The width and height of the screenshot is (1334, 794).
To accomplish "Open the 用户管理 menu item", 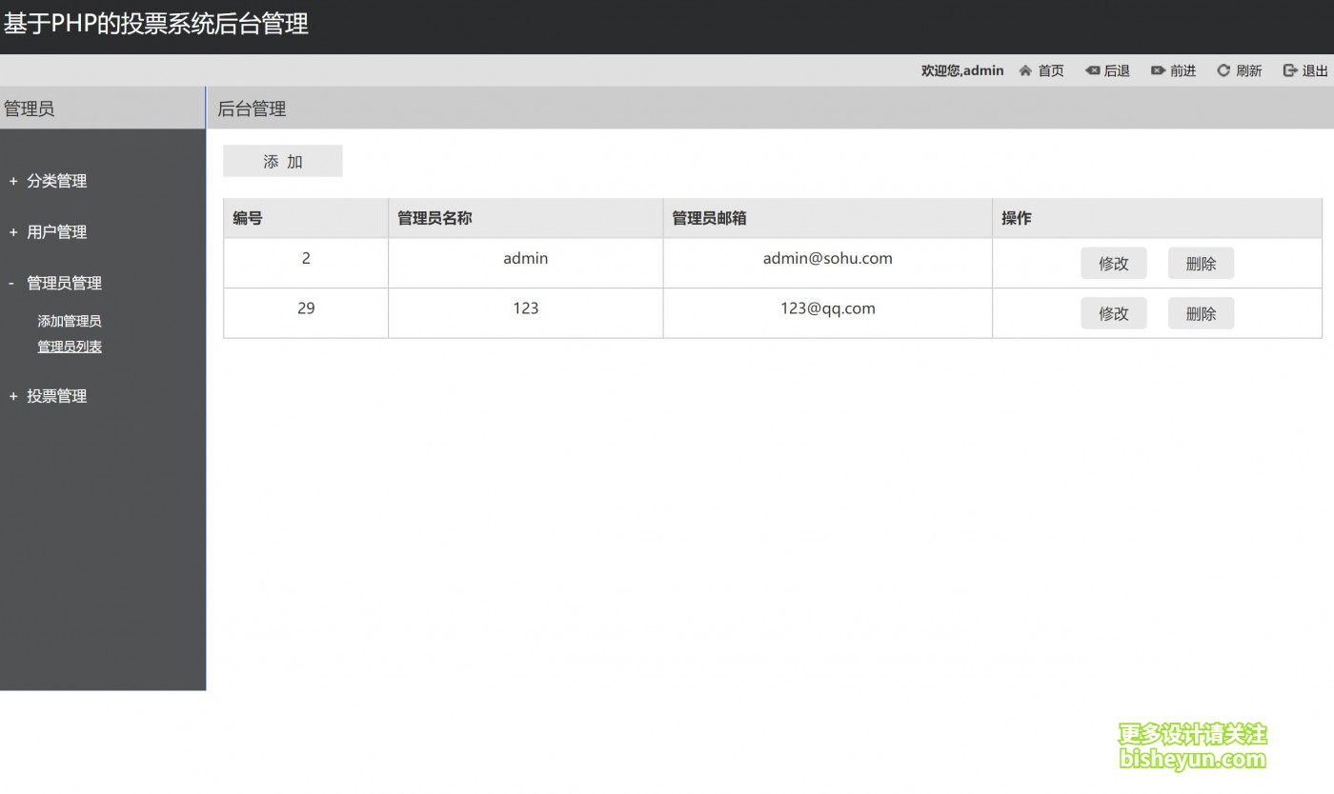I will click(57, 232).
